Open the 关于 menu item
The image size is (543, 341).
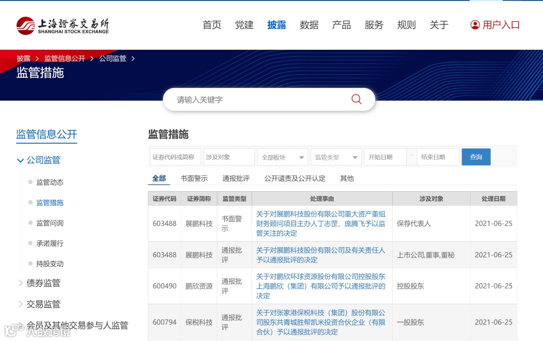click(439, 25)
